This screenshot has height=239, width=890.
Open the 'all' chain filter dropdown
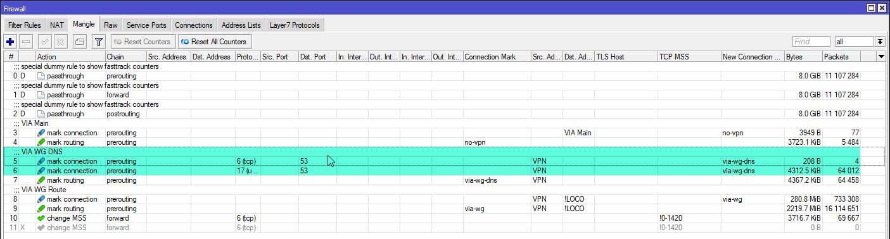pos(880,42)
